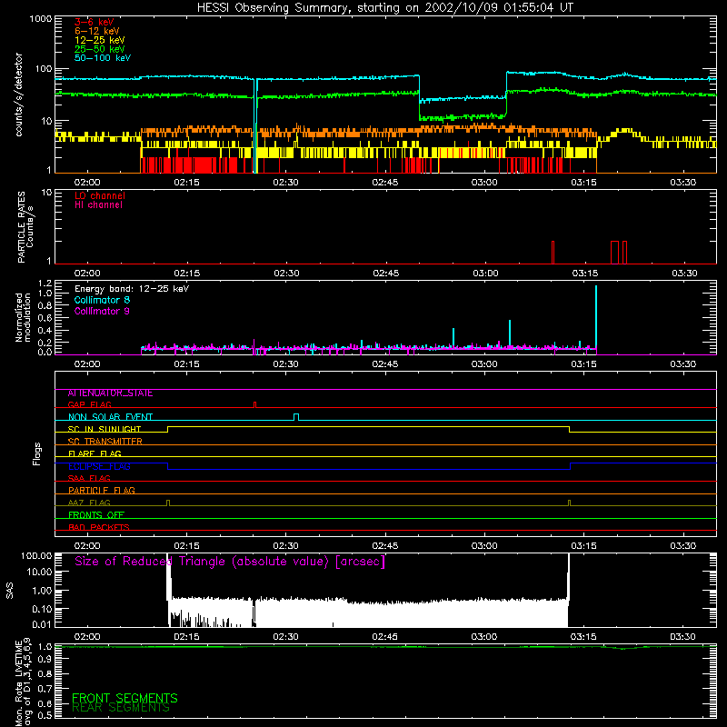Click the red pulse on GAP_FLAG line
Screen dimensions: 727x727
254,404
